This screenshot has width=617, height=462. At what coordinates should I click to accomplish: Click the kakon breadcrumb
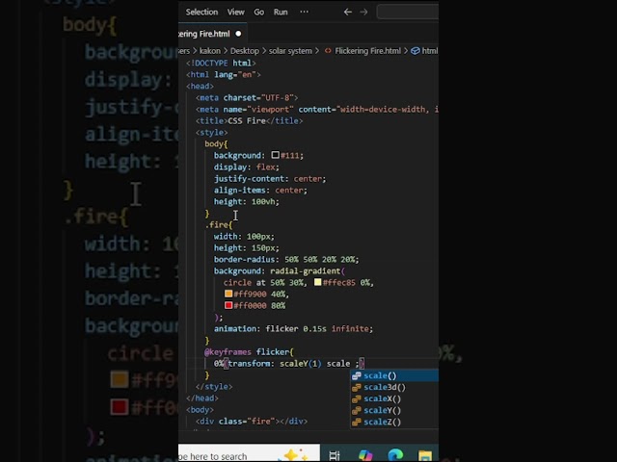210,51
